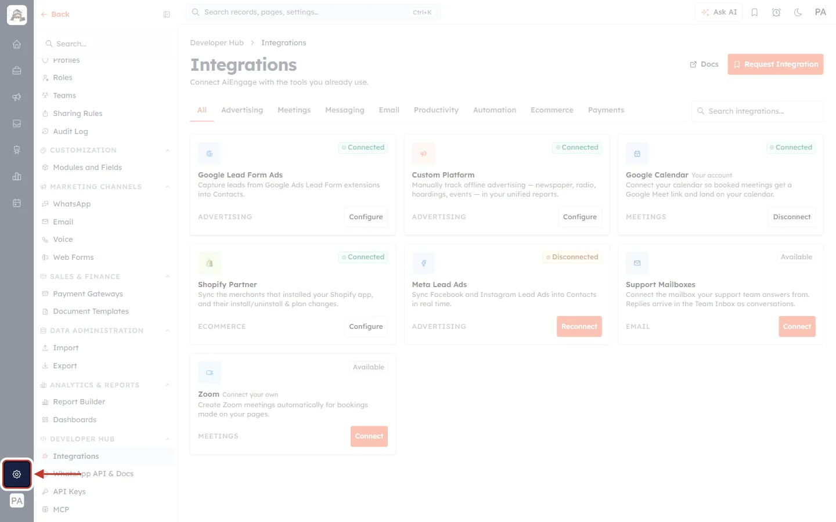Screen dimensions: 836x522
Task: Toggle the sidebar collapse icon next to Back
Action: coord(167,14)
